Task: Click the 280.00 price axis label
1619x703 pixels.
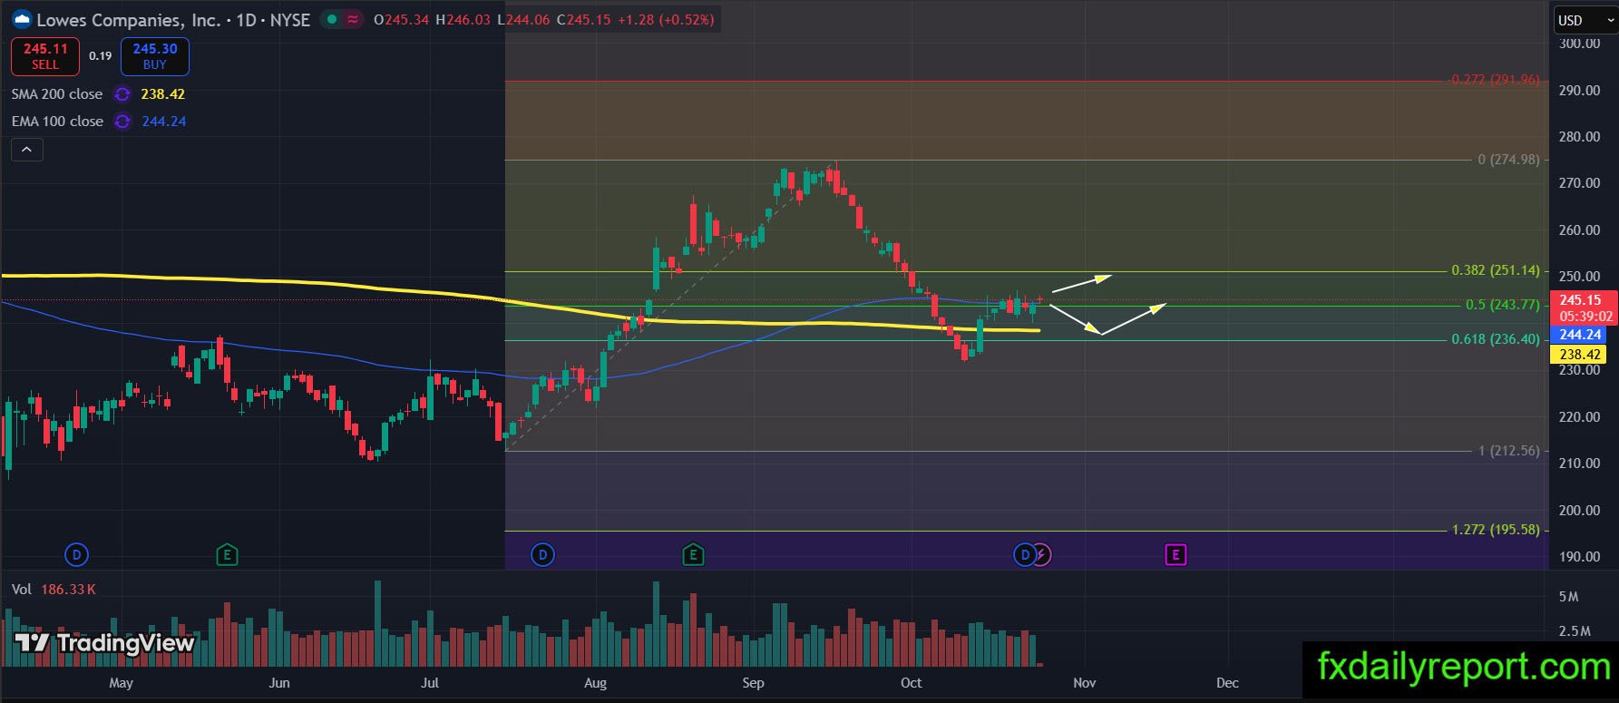Action: (x=1579, y=137)
